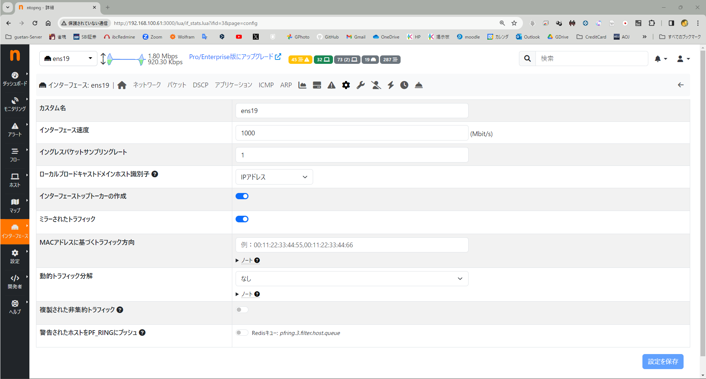
Task: Open the ICMP tab
Action: coord(266,85)
